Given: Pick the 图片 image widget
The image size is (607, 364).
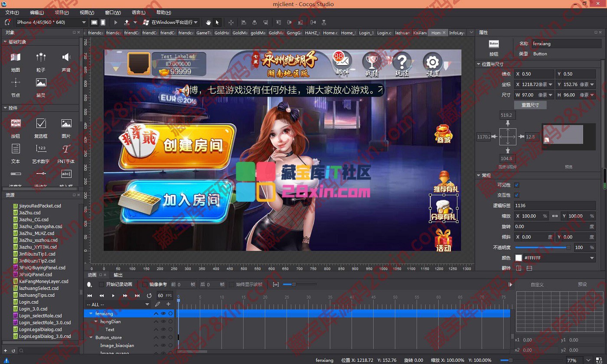Looking at the screenshot, I should point(66,128).
